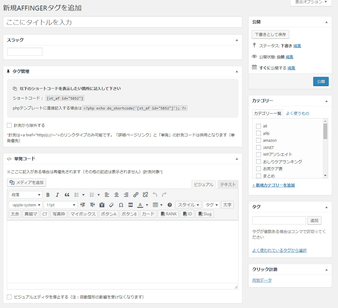
Task: Align text center
Action: (x=117, y=195)
